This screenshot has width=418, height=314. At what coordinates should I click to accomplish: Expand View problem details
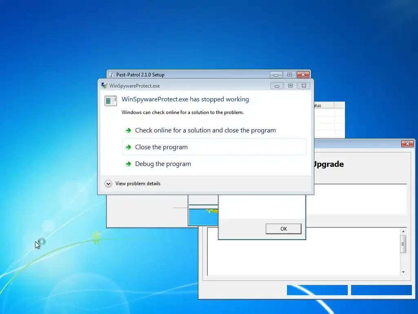133,184
